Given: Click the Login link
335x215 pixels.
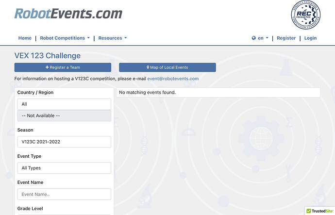Looking at the screenshot, I should (x=310, y=38).
